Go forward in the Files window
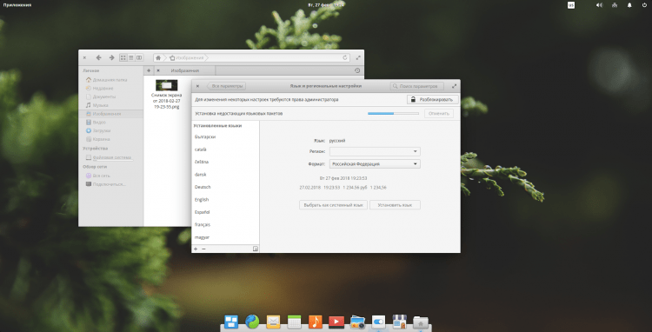 tap(111, 57)
